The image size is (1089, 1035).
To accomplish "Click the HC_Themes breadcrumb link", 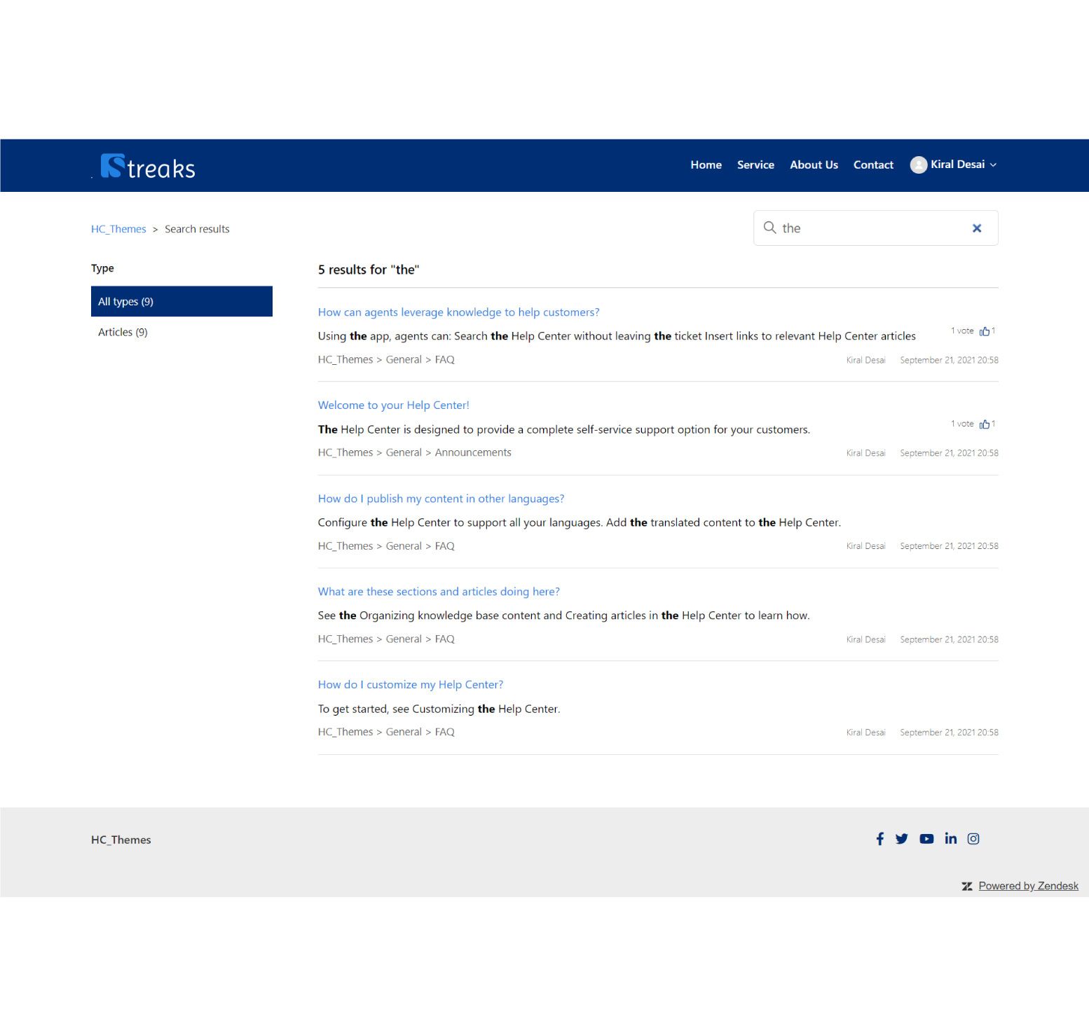I will (x=118, y=229).
